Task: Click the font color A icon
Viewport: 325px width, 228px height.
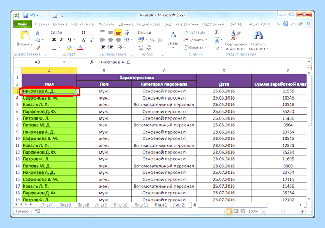Action: 80,48
